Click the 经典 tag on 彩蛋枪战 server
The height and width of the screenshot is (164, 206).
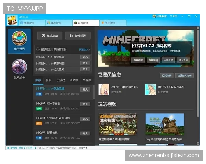(39, 138)
